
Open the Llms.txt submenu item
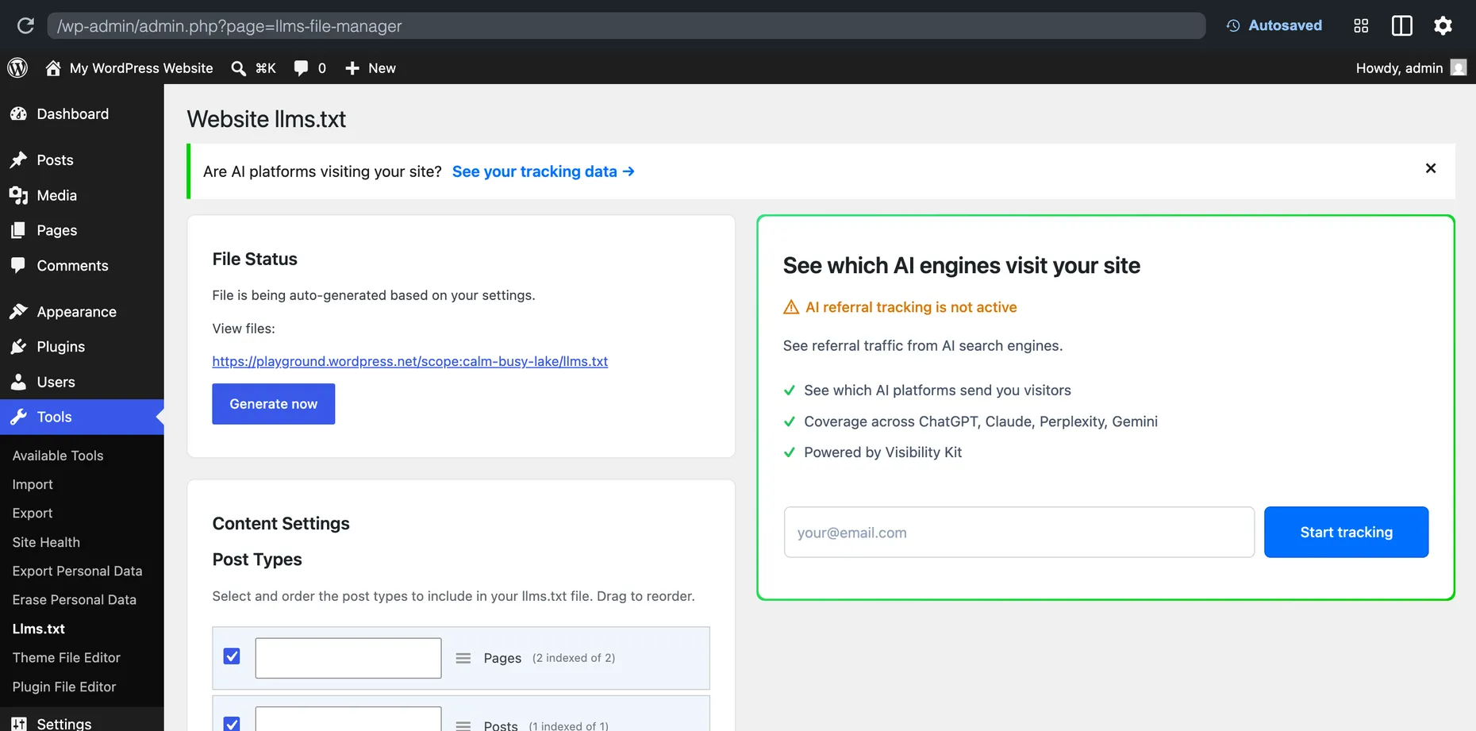[39, 629]
